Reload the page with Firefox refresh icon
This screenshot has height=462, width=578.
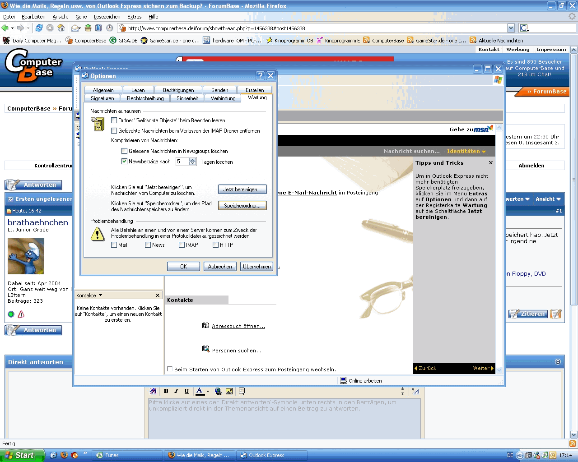tap(39, 28)
